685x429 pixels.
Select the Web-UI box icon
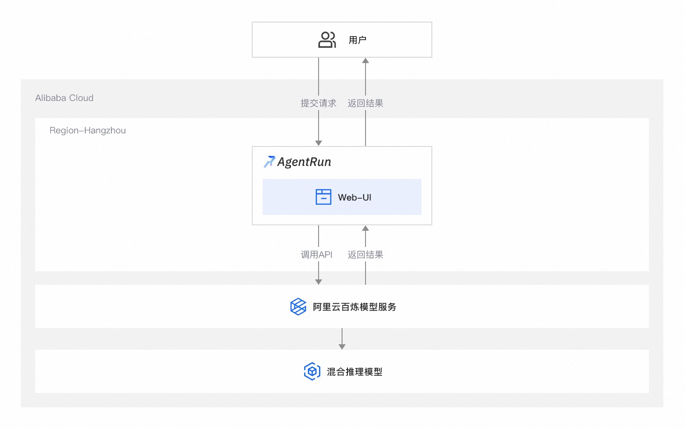[x=324, y=197]
